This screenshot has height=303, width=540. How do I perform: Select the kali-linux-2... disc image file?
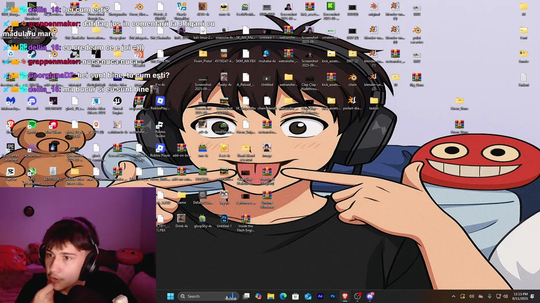point(203,33)
